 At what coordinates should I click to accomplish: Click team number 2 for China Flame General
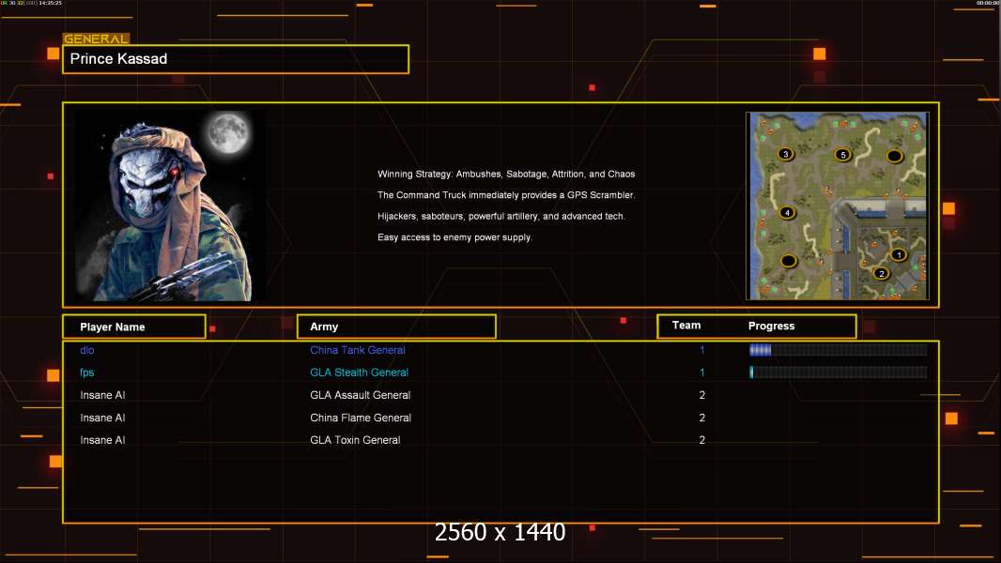pos(702,418)
